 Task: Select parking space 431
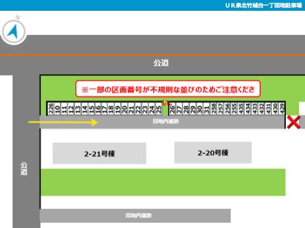coord(268,108)
